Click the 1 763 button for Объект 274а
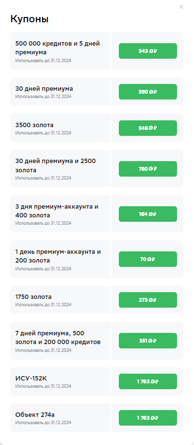Screen dimensions: 194x445 148,418
